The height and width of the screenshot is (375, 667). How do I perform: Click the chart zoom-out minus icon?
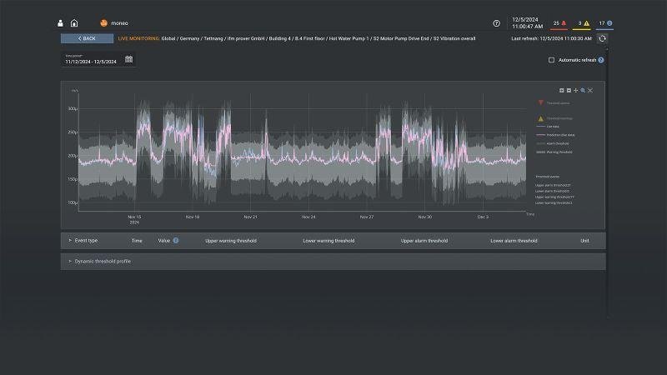[569, 91]
